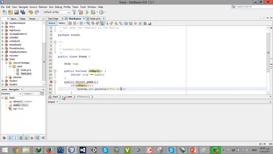Open Google Chrome from the taskbar
This screenshot has height=154, width=273.
(16, 150)
